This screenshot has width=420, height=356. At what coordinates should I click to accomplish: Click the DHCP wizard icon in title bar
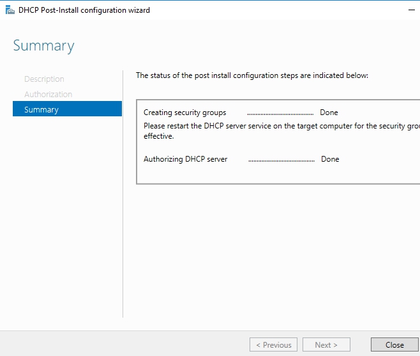pyautogui.click(x=10, y=10)
